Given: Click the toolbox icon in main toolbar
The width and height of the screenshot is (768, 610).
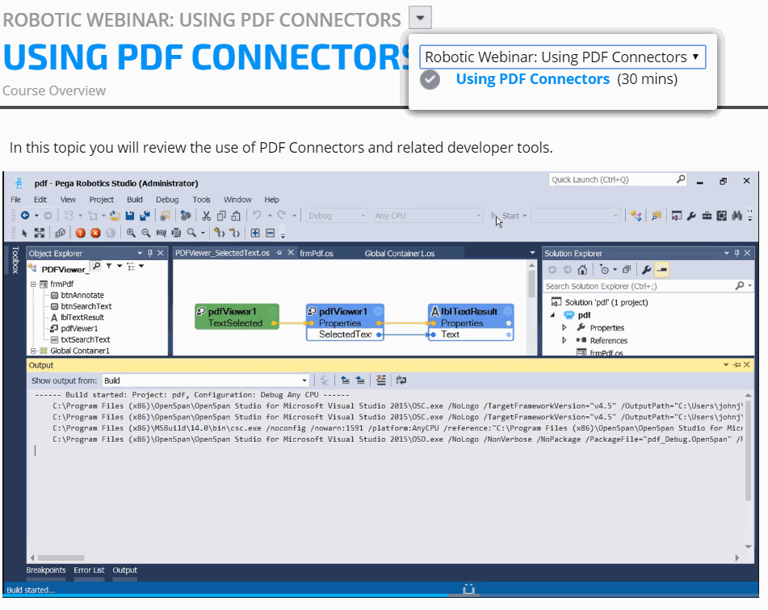Looking at the screenshot, I should tap(707, 216).
